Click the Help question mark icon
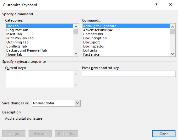 tap(156, 5)
